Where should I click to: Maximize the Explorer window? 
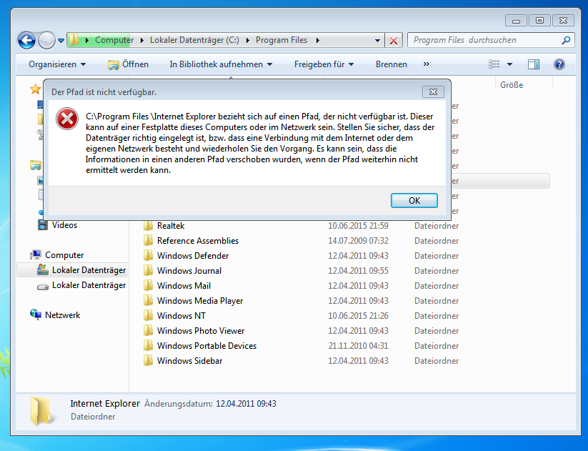tap(539, 21)
